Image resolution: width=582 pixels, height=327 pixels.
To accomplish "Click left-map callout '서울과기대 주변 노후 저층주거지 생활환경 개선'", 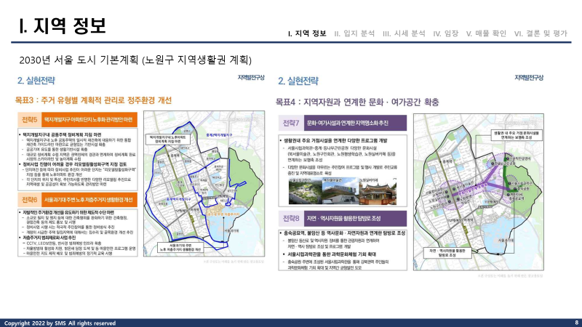I will click(x=180, y=248).
